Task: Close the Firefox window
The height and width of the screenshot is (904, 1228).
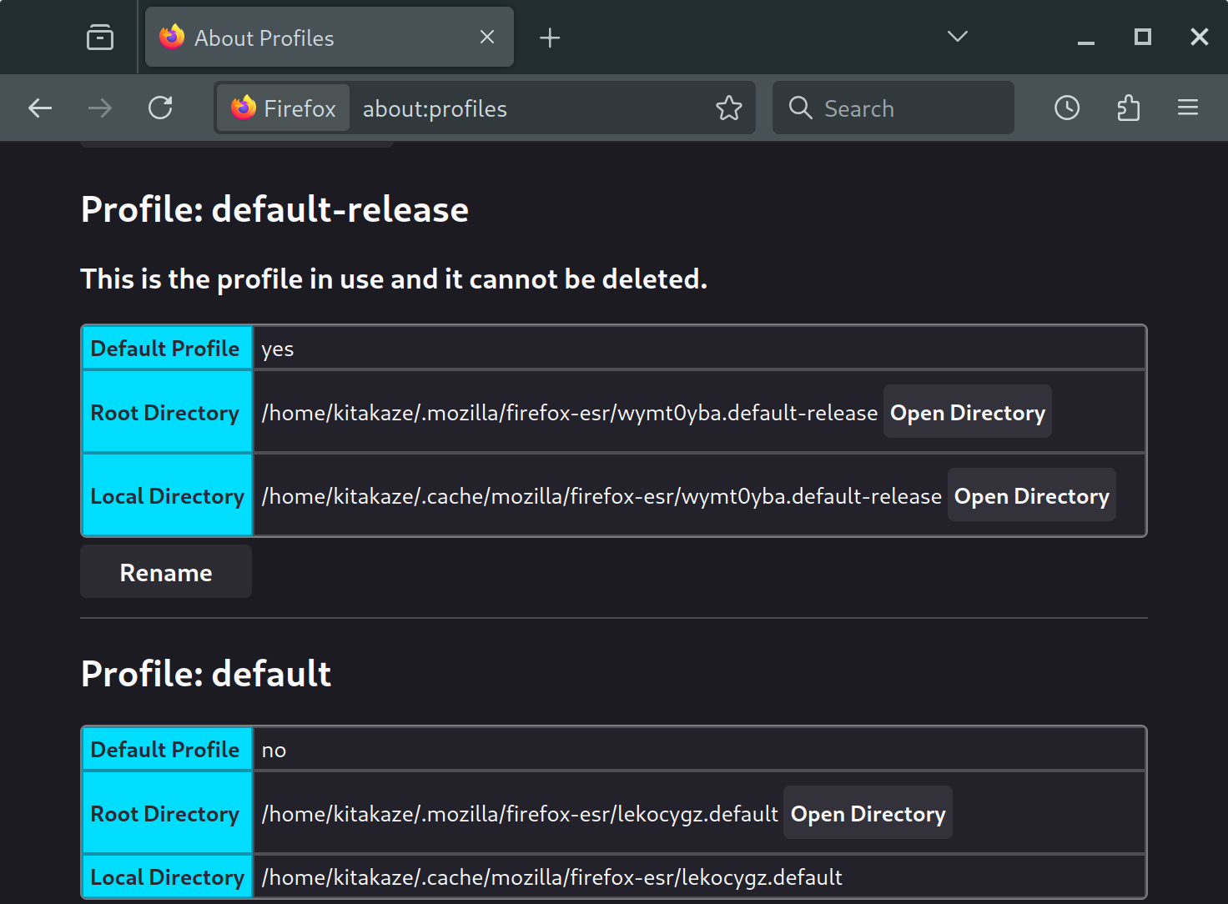Action: [x=1200, y=37]
